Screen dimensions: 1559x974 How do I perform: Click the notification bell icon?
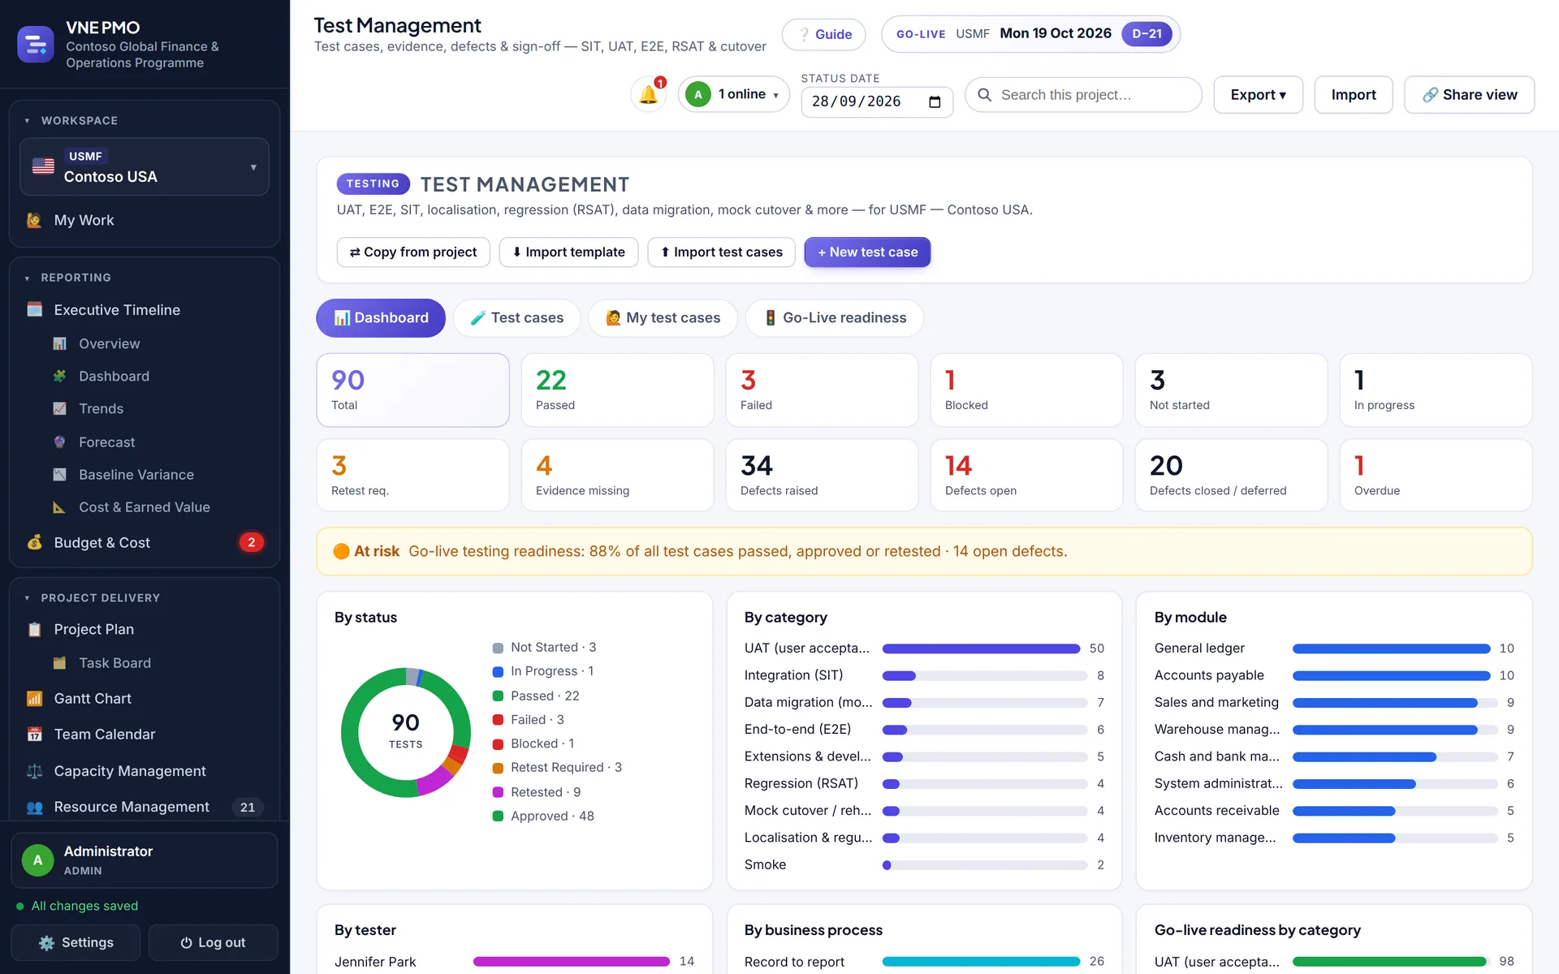pyautogui.click(x=648, y=95)
